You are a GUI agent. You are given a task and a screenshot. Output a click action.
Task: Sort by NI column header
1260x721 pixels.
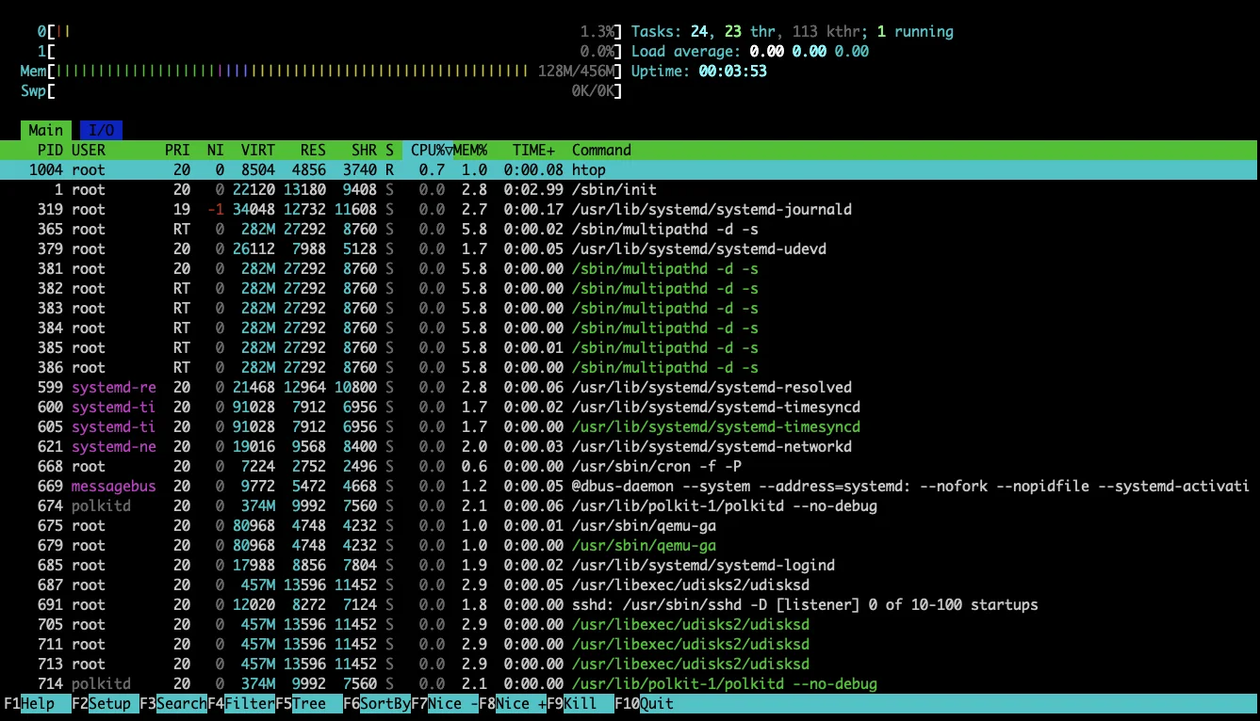click(216, 151)
